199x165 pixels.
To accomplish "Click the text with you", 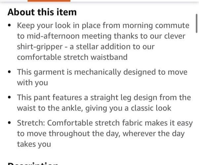I will (32, 83).
